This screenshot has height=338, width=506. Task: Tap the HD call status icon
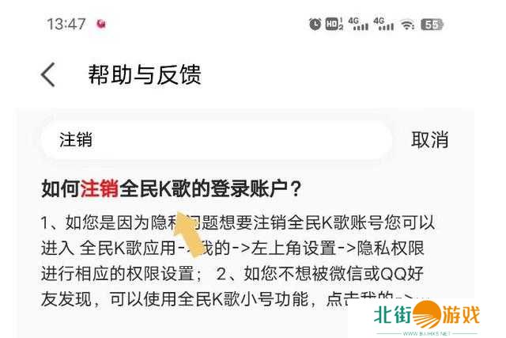click(x=334, y=25)
